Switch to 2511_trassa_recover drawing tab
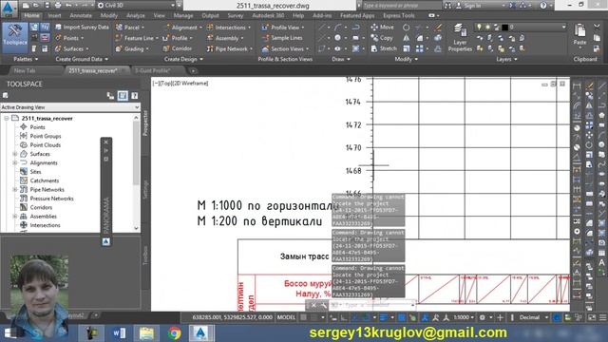Viewport: 608px width, 342px height. coord(93,71)
